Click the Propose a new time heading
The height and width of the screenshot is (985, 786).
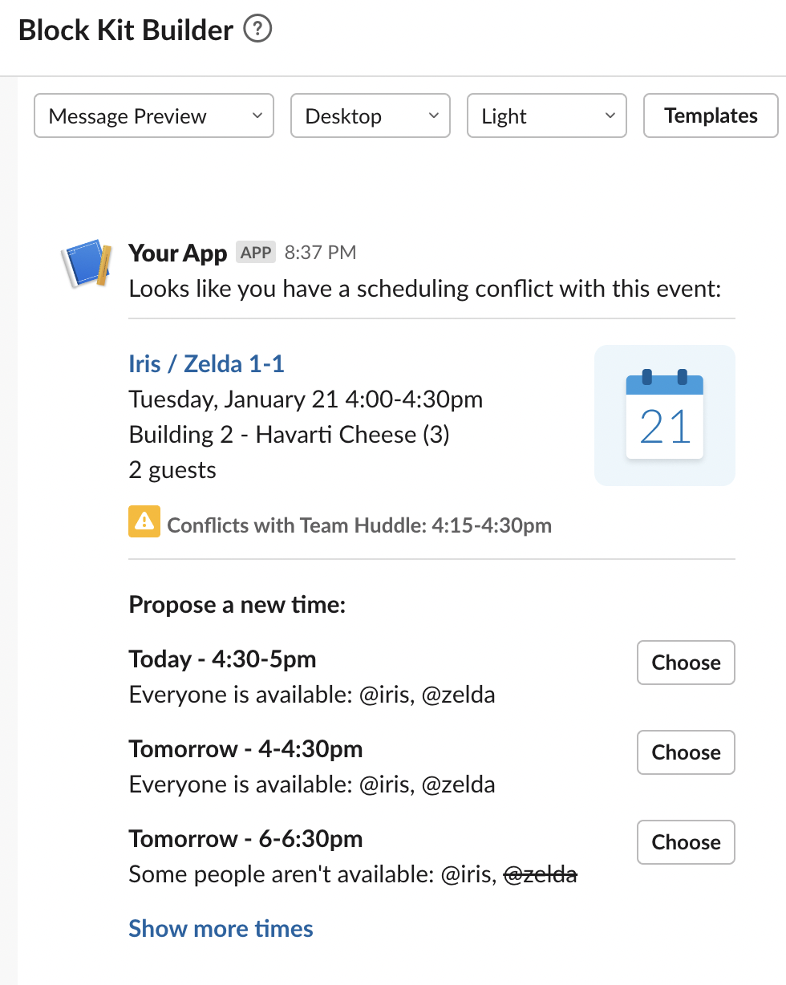coord(237,605)
